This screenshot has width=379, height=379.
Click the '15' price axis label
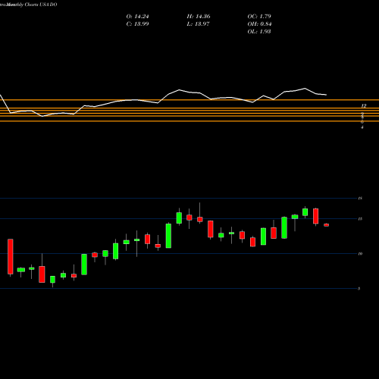360,219
